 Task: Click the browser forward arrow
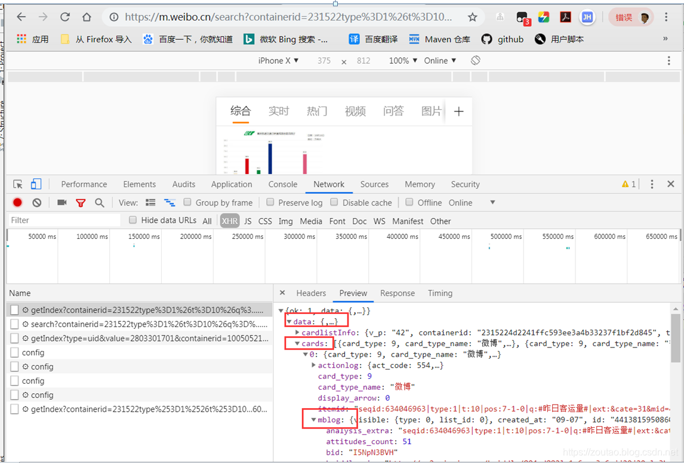pyautogui.click(x=43, y=17)
